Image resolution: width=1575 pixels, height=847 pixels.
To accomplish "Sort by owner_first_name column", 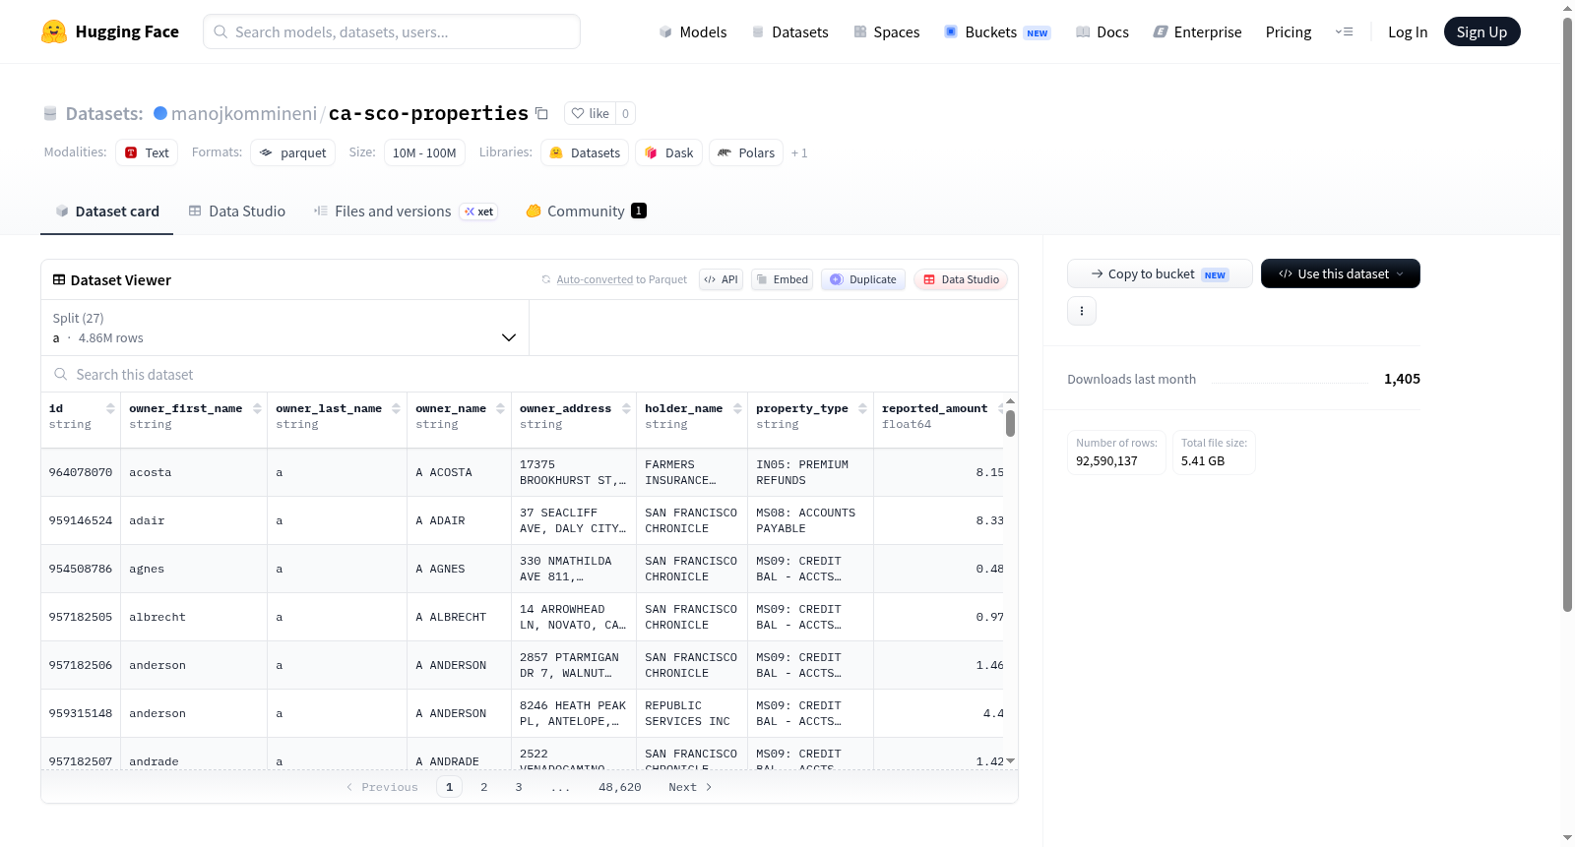I will [257, 408].
